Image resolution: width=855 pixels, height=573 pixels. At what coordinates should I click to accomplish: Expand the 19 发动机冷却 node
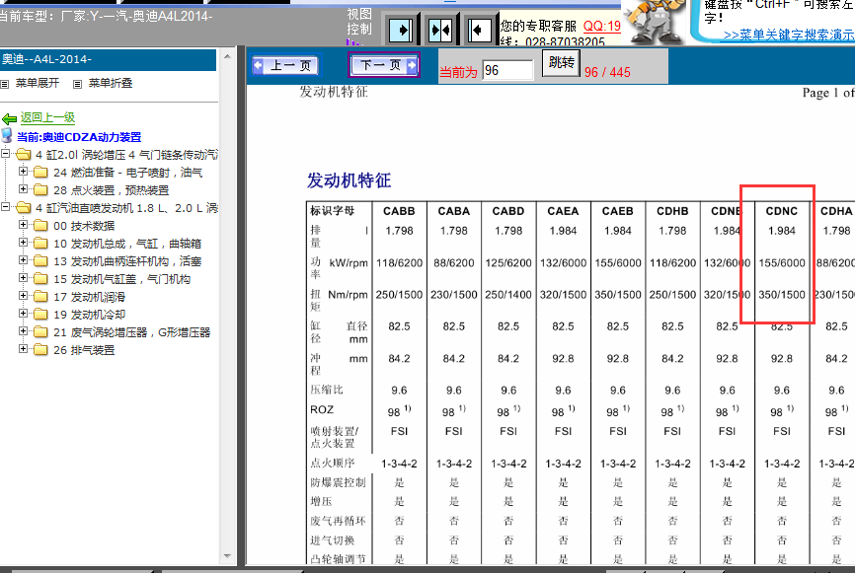(x=23, y=314)
